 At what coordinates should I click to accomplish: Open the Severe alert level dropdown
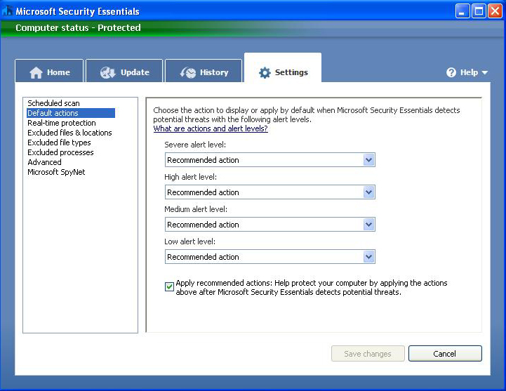point(369,160)
